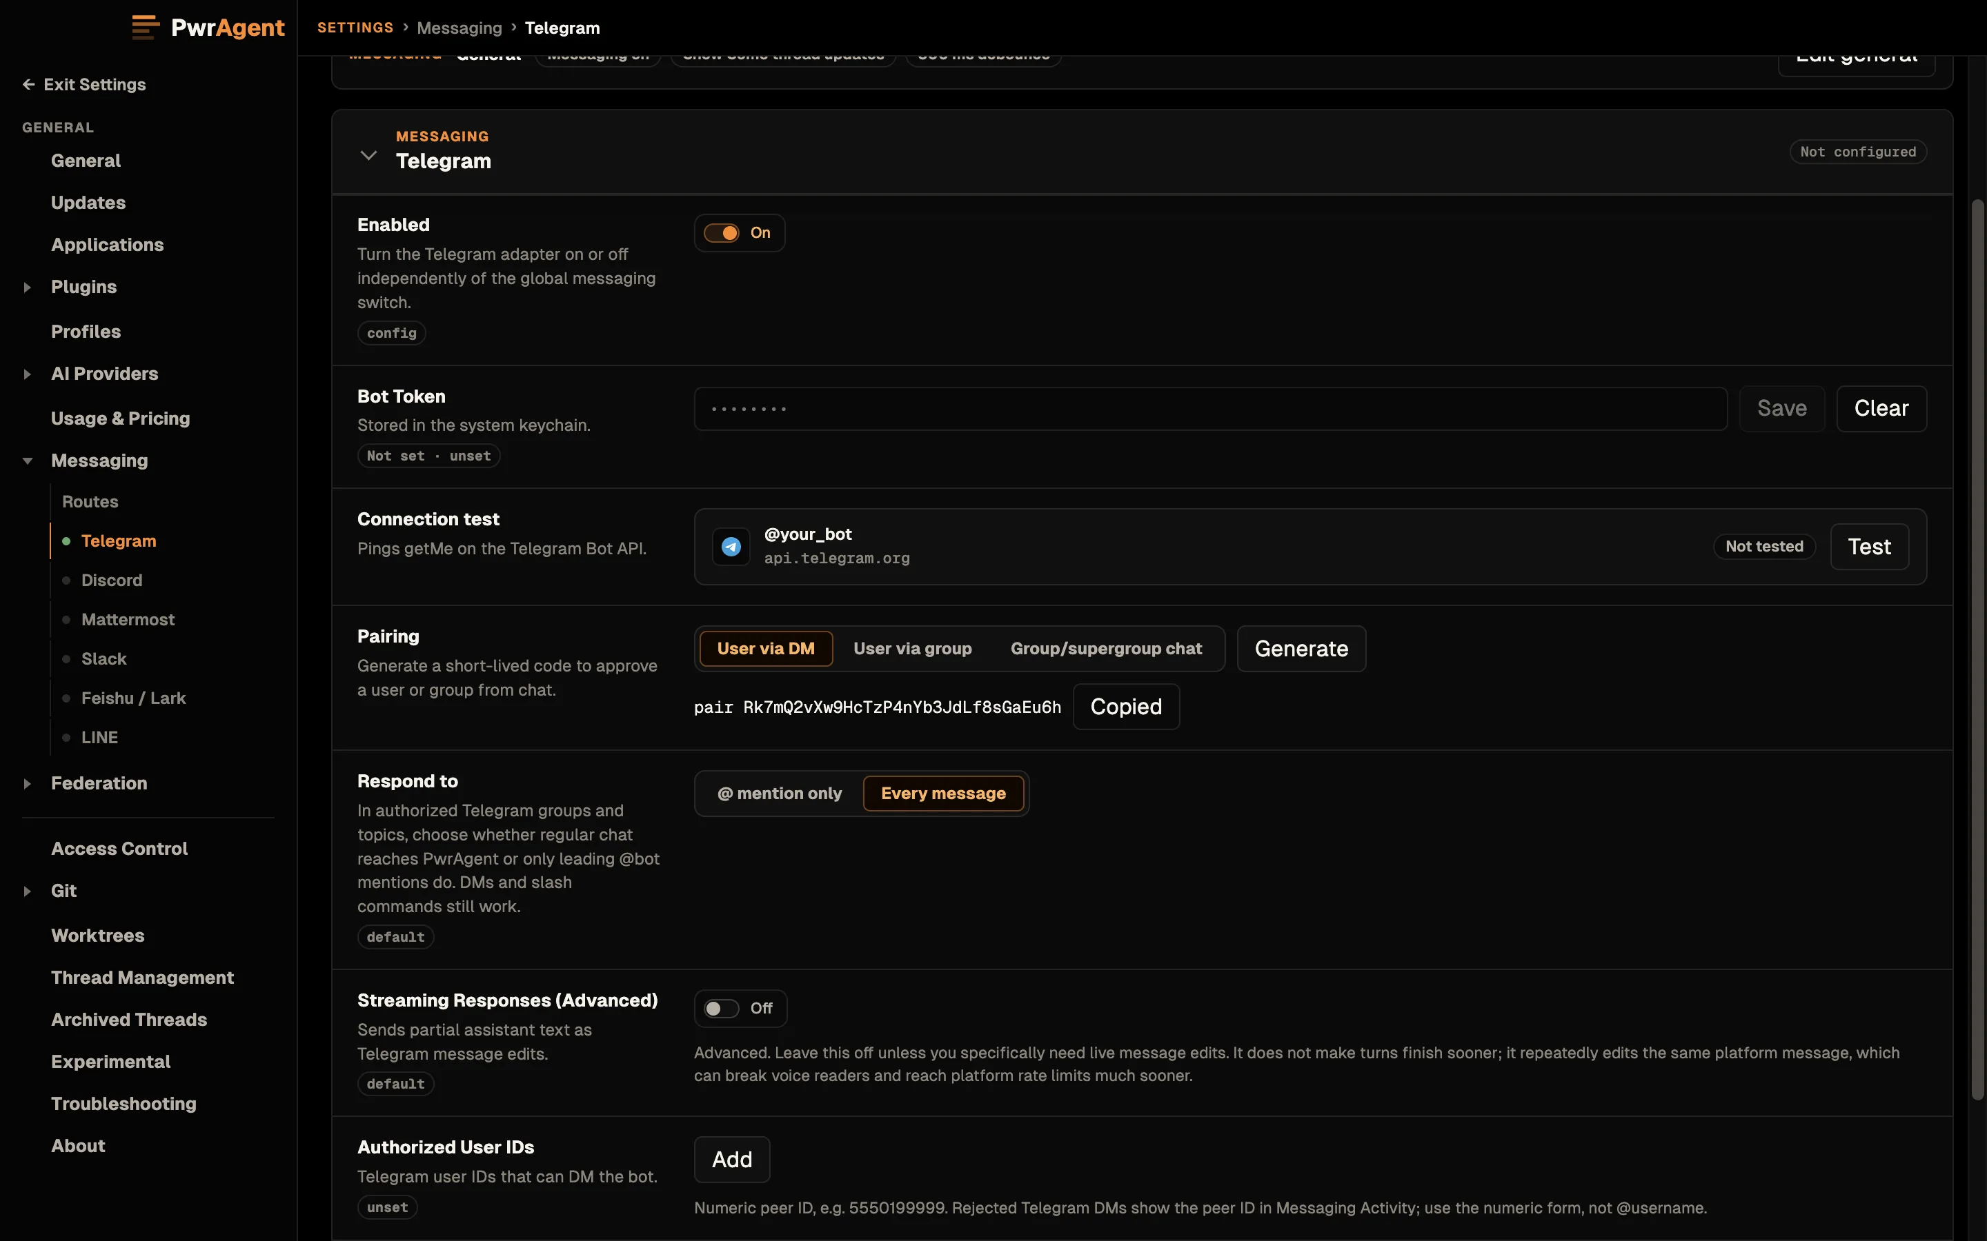Open the Usage & Pricing page
1987x1241 pixels.
point(120,418)
